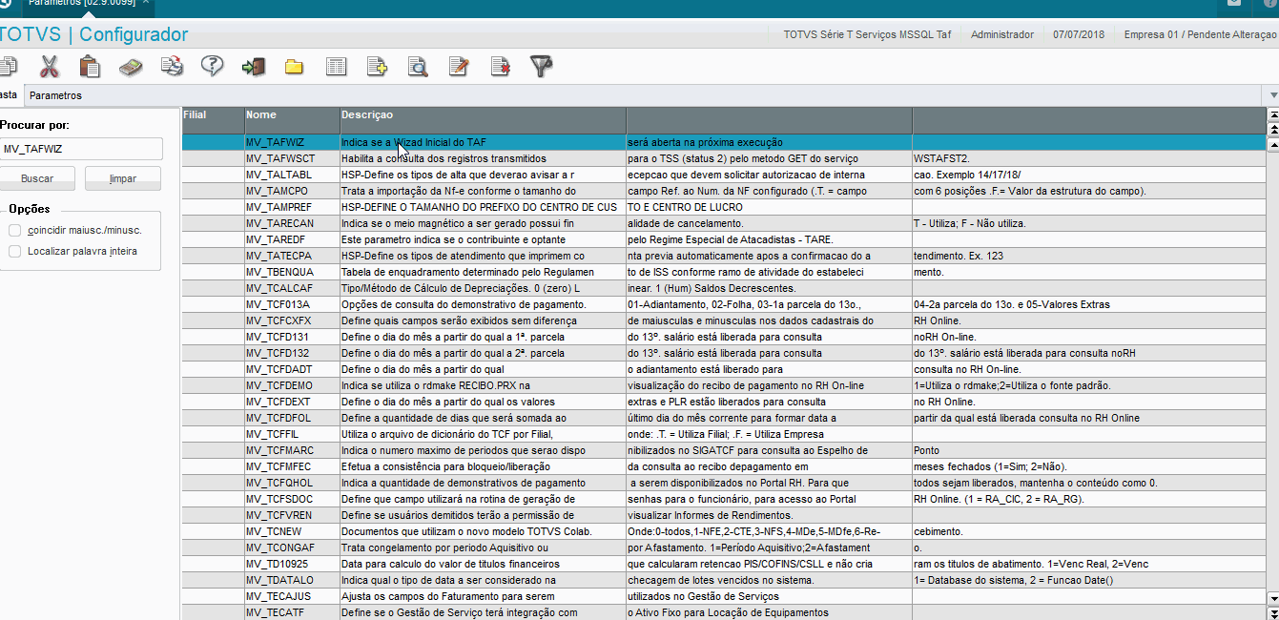Toggle 'Localizar palavra inteira' checkbox
The width and height of the screenshot is (1279, 620).
point(15,251)
